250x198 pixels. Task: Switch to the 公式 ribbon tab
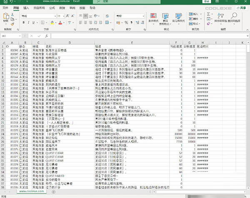tap(51, 8)
